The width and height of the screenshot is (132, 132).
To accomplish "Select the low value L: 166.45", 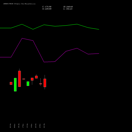I will click(68, 9).
